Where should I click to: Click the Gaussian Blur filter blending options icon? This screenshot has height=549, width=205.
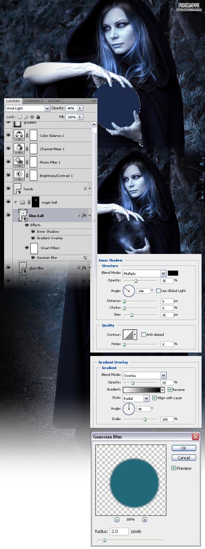click(x=85, y=258)
